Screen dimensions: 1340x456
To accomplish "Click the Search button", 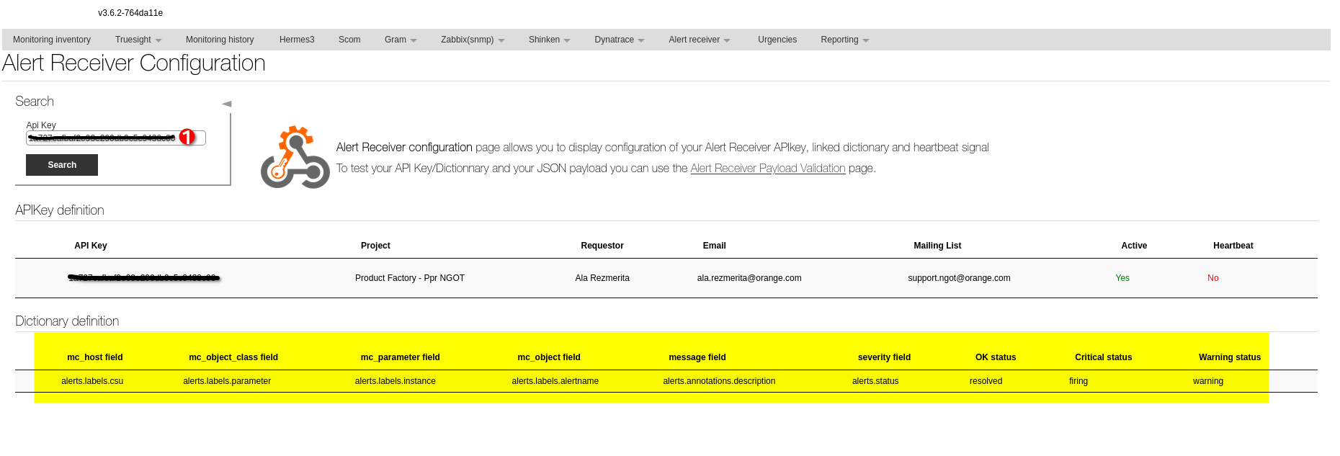I will [62, 165].
